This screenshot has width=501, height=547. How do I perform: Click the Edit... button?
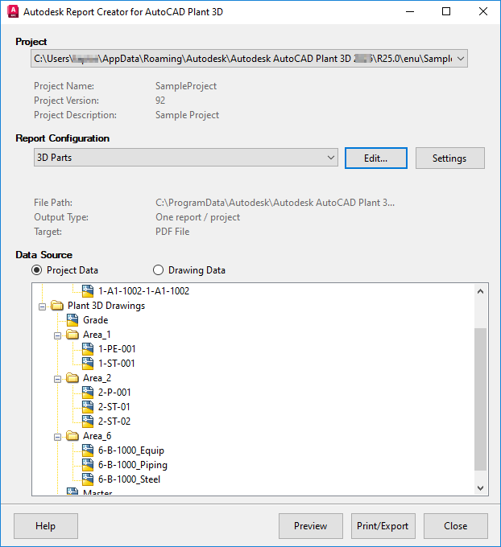376,158
